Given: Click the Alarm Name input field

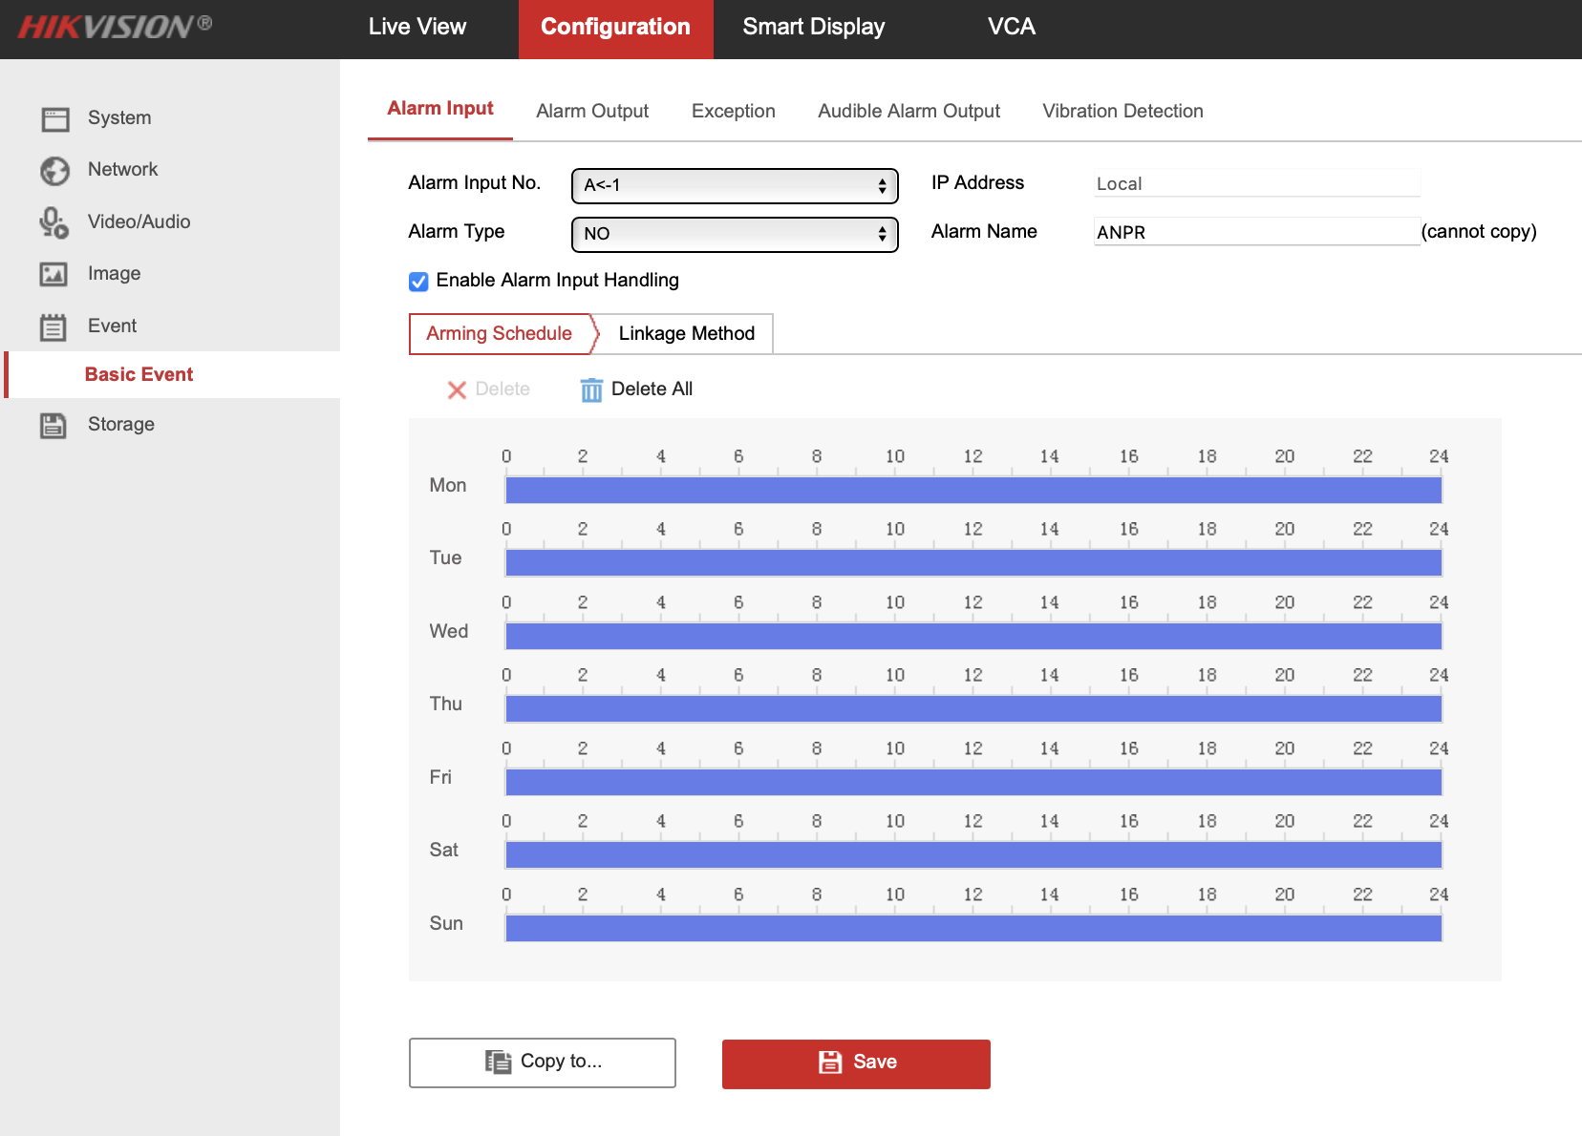Looking at the screenshot, I should click(x=1255, y=232).
